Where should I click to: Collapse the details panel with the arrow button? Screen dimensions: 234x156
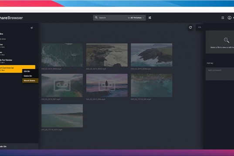[200, 27]
